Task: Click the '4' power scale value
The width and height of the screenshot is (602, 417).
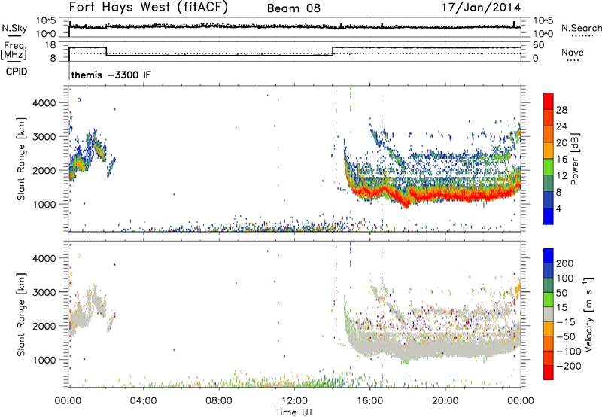Action: [558, 208]
